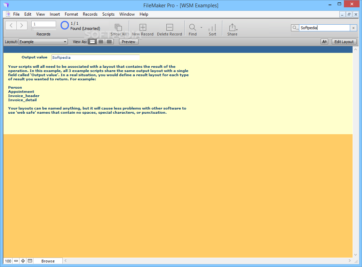Open the Help menu
The width and height of the screenshot is (362, 267).
point(144,14)
